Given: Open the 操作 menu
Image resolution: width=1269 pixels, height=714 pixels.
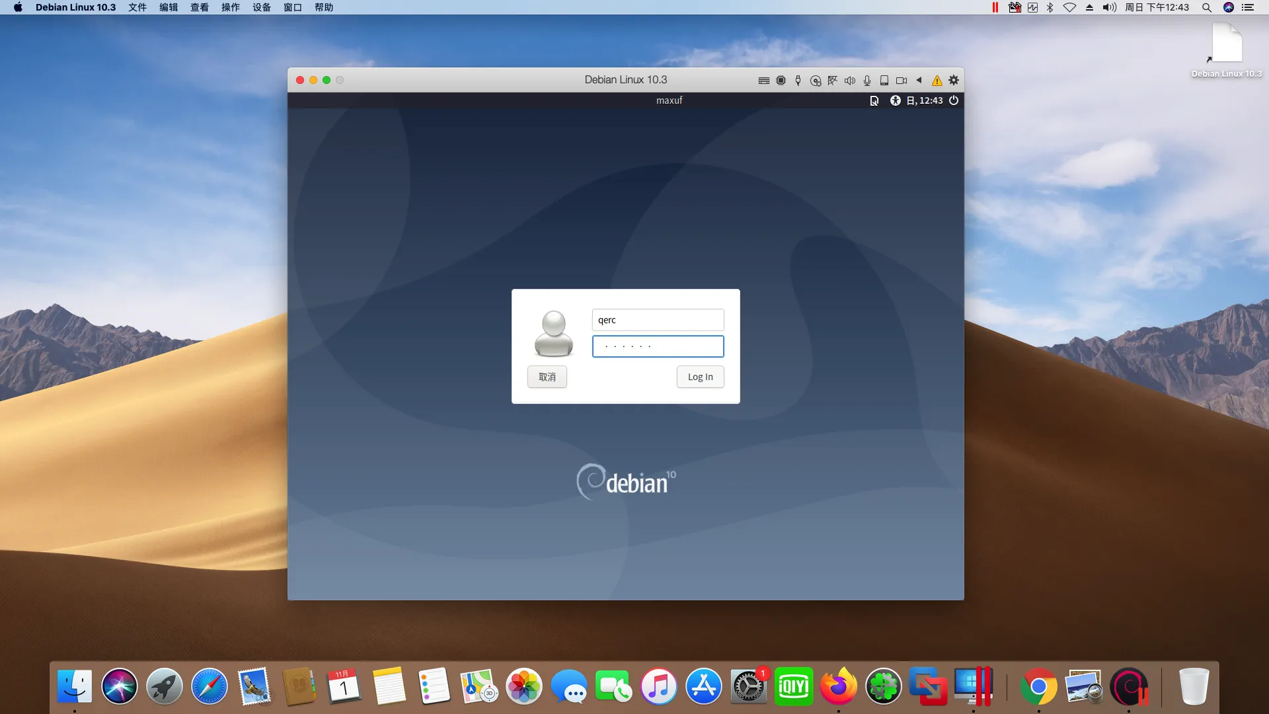Looking at the screenshot, I should [x=231, y=7].
